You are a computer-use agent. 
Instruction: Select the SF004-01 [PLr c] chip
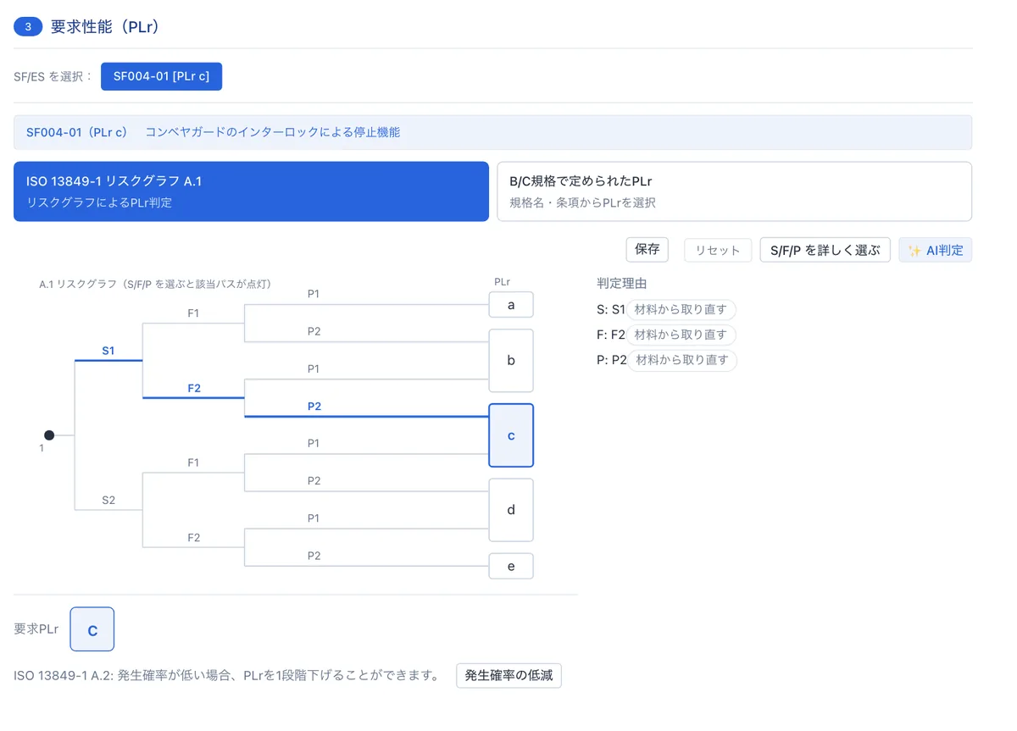161,76
